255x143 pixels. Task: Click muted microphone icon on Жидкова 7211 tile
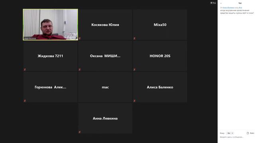25,70
